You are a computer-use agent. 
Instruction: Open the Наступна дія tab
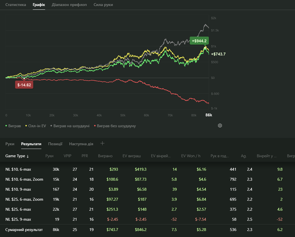[81, 144]
